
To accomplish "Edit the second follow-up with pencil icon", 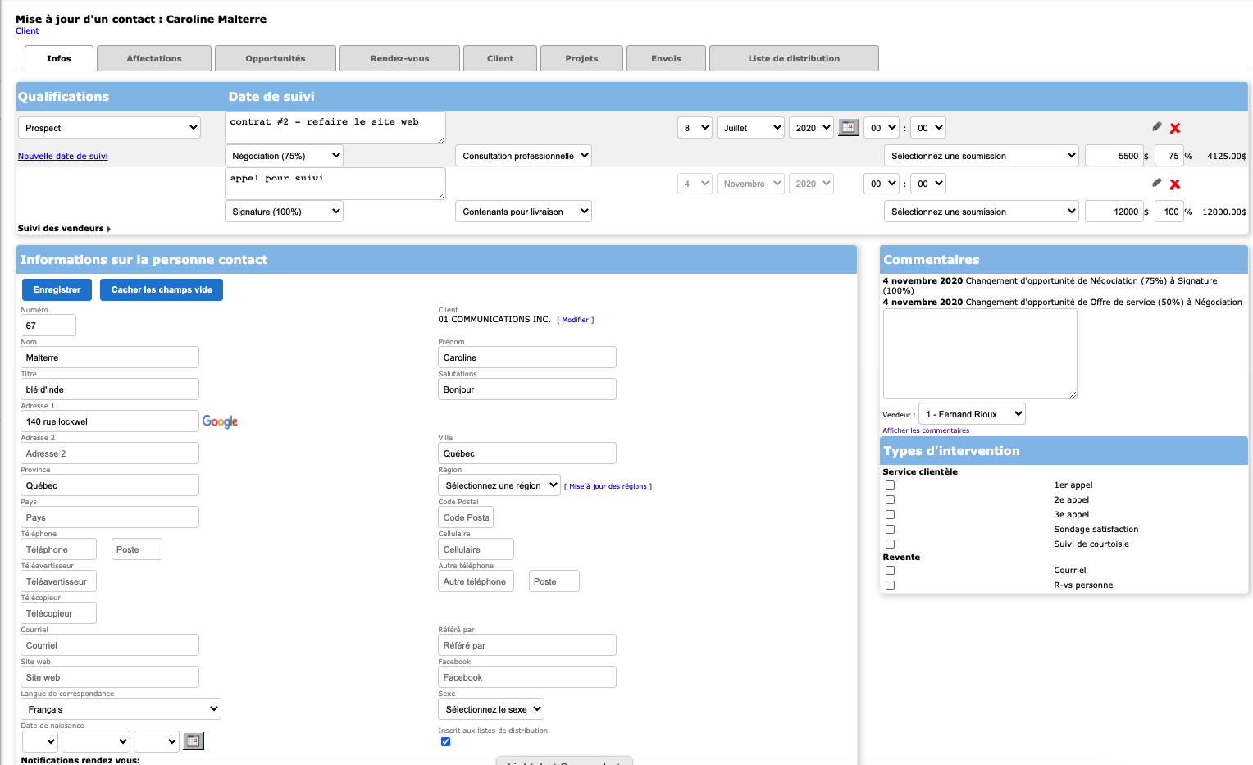I will pos(1156,183).
